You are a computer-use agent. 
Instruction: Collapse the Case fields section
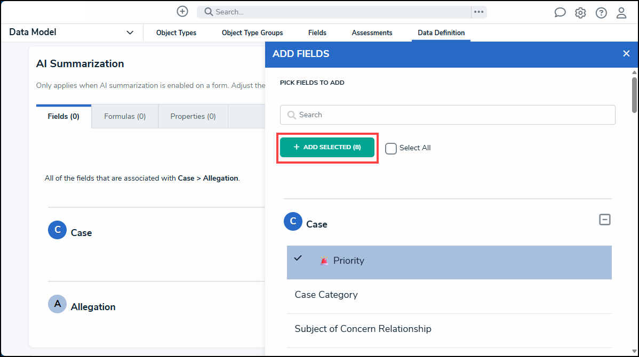pos(605,220)
